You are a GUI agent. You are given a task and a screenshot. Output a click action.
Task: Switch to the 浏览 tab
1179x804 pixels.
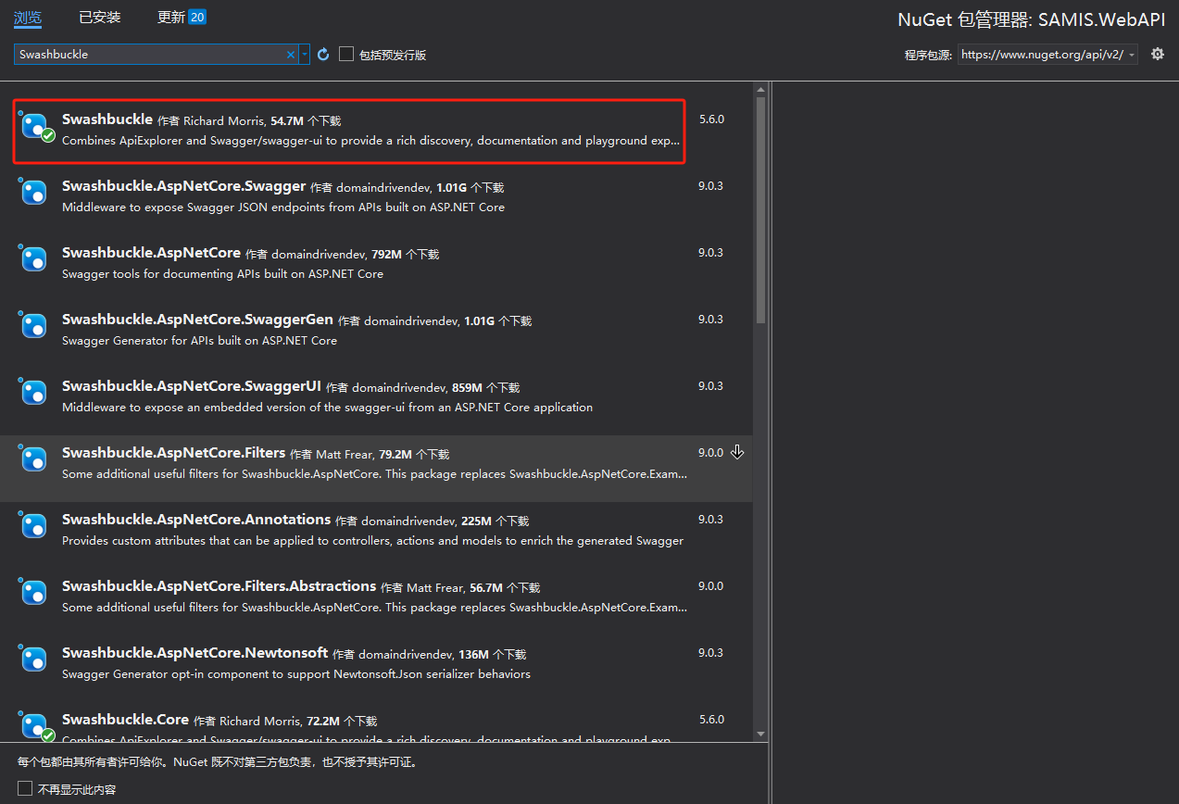(28, 17)
